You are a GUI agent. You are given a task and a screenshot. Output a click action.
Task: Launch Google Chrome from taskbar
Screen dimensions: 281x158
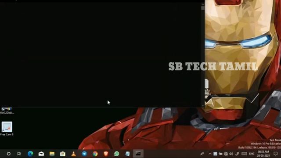pyautogui.click(x=95, y=154)
